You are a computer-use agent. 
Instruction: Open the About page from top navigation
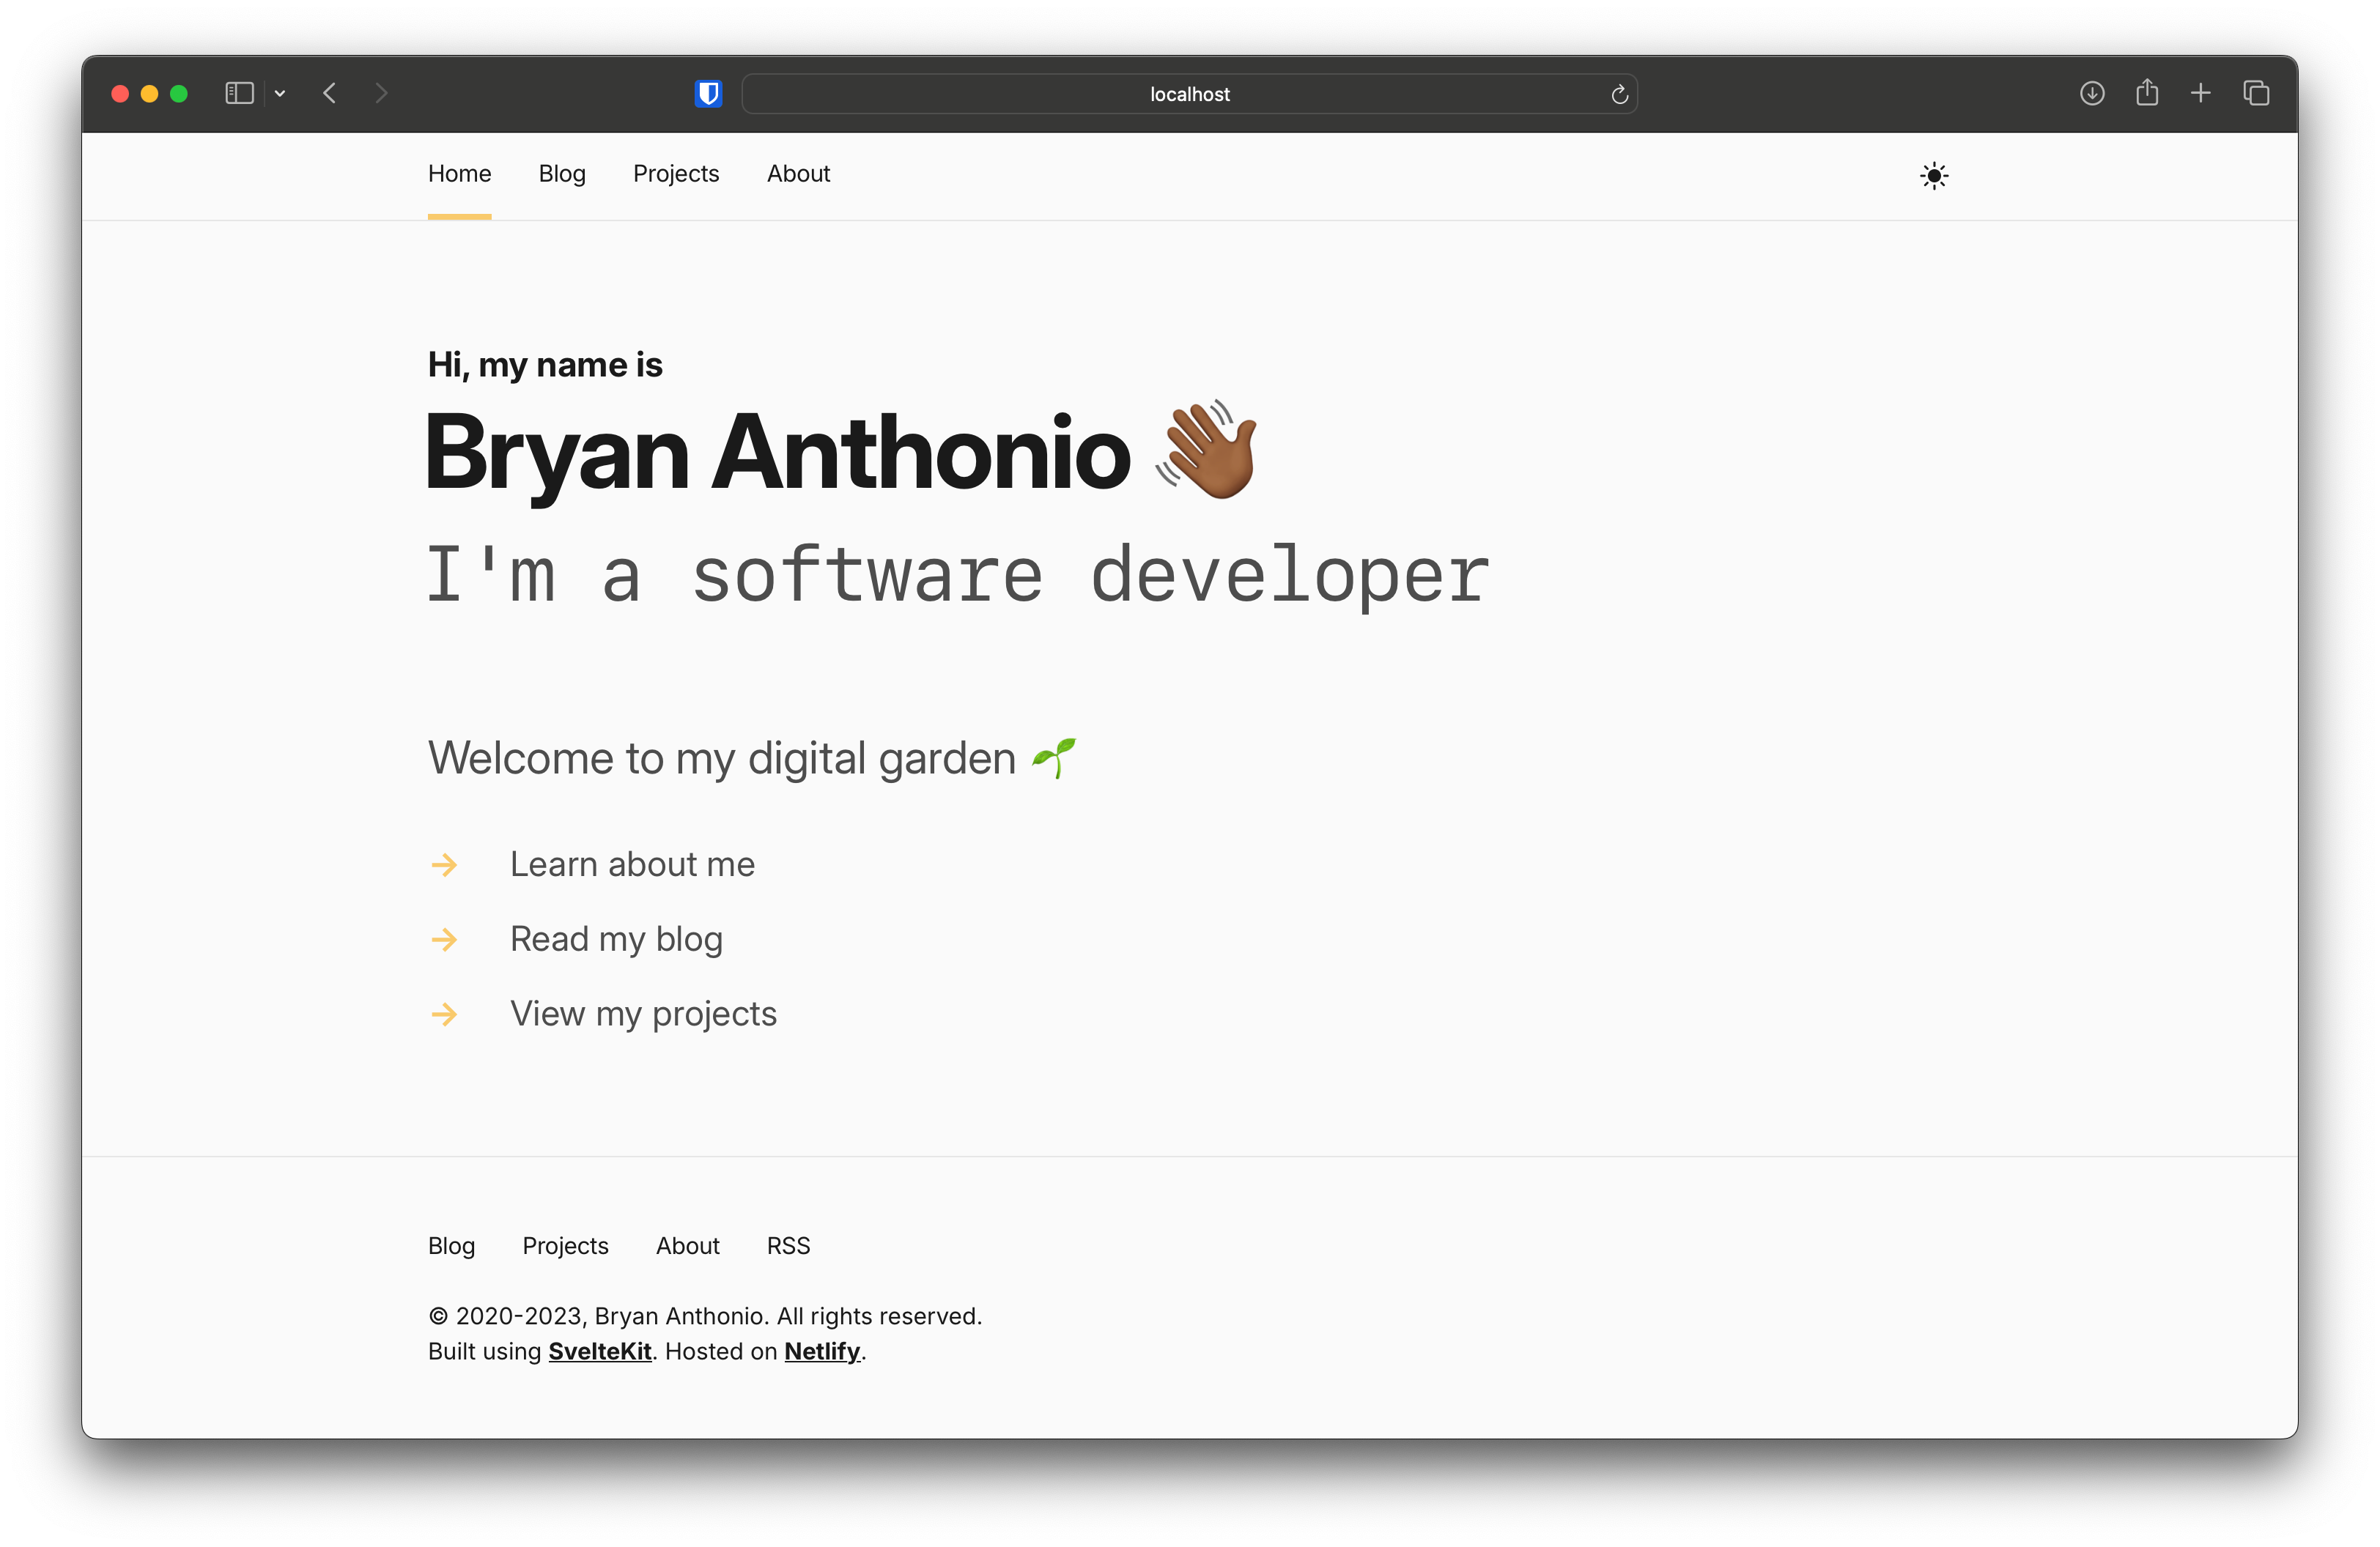[x=798, y=173]
